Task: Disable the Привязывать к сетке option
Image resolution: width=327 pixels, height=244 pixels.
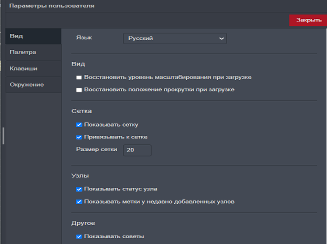Action: coord(79,137)
